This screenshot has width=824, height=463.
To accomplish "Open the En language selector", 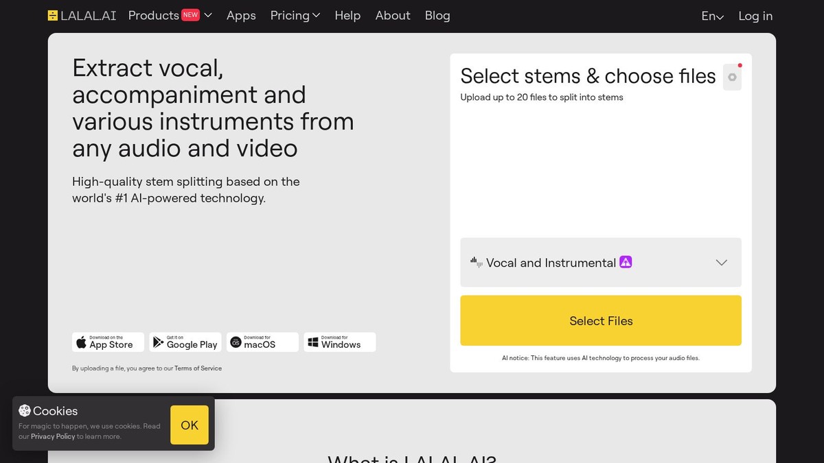I will 711,16.
